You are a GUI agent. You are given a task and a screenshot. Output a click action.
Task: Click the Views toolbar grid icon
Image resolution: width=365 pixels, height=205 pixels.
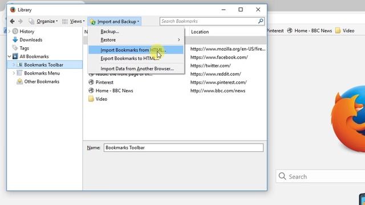(65, 22)
